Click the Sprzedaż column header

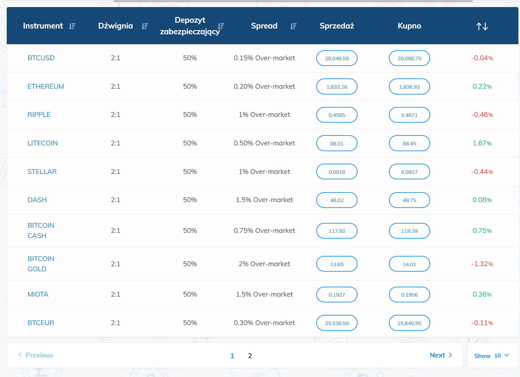coord(337,26)
